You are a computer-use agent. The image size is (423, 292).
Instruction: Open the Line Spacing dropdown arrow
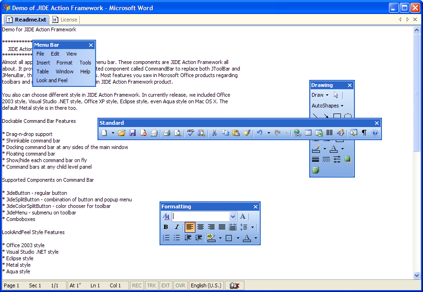[x=252, y=227]
